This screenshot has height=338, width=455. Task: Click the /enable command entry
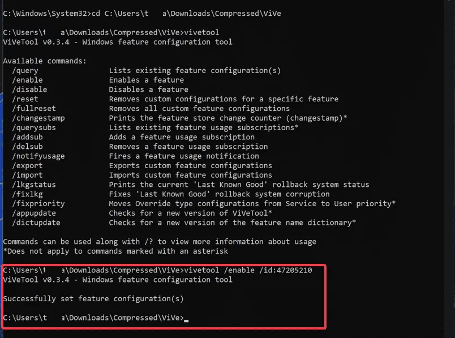point(29,80)
